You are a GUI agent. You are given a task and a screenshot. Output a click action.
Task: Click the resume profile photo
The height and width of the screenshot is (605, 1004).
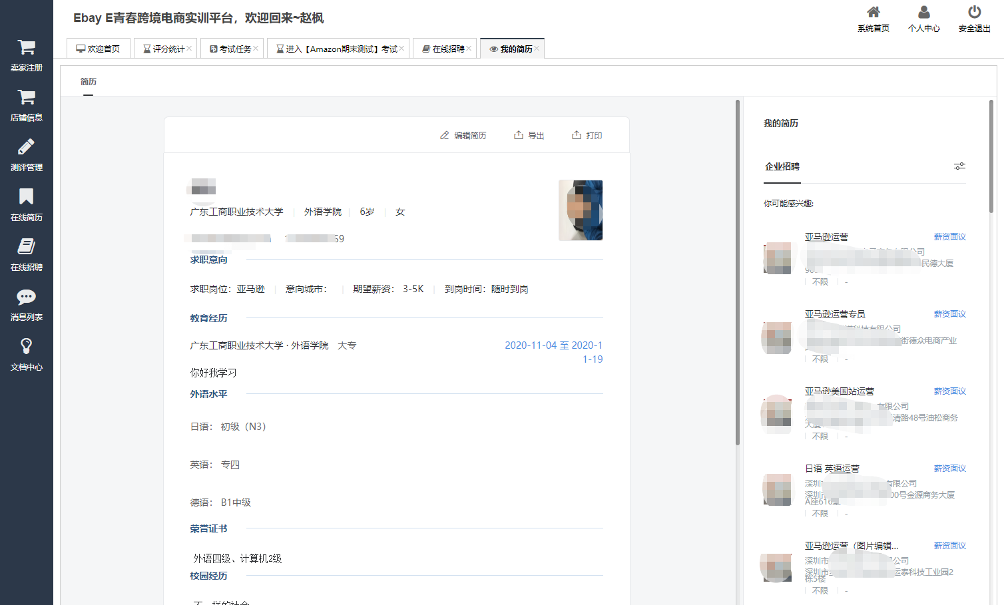(x=581, y=210)
